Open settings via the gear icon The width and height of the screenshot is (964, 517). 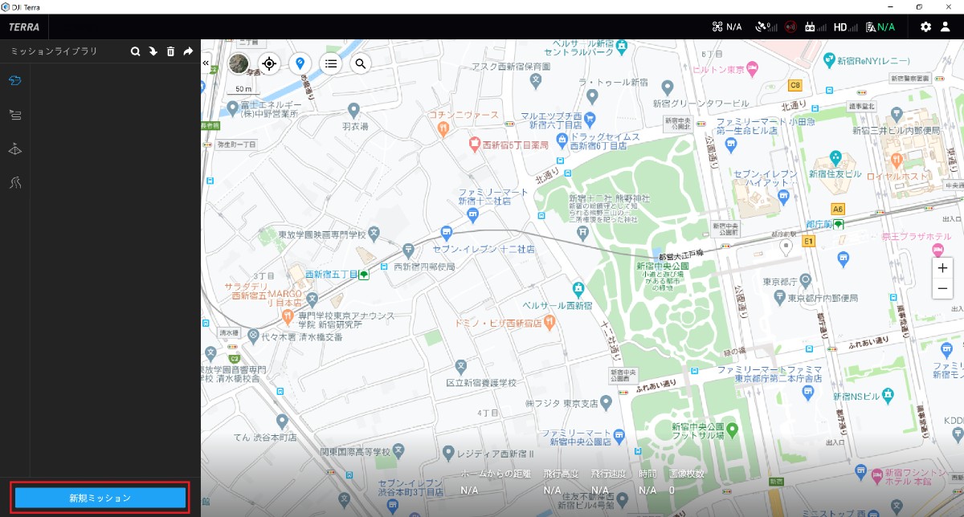[925, 26]
